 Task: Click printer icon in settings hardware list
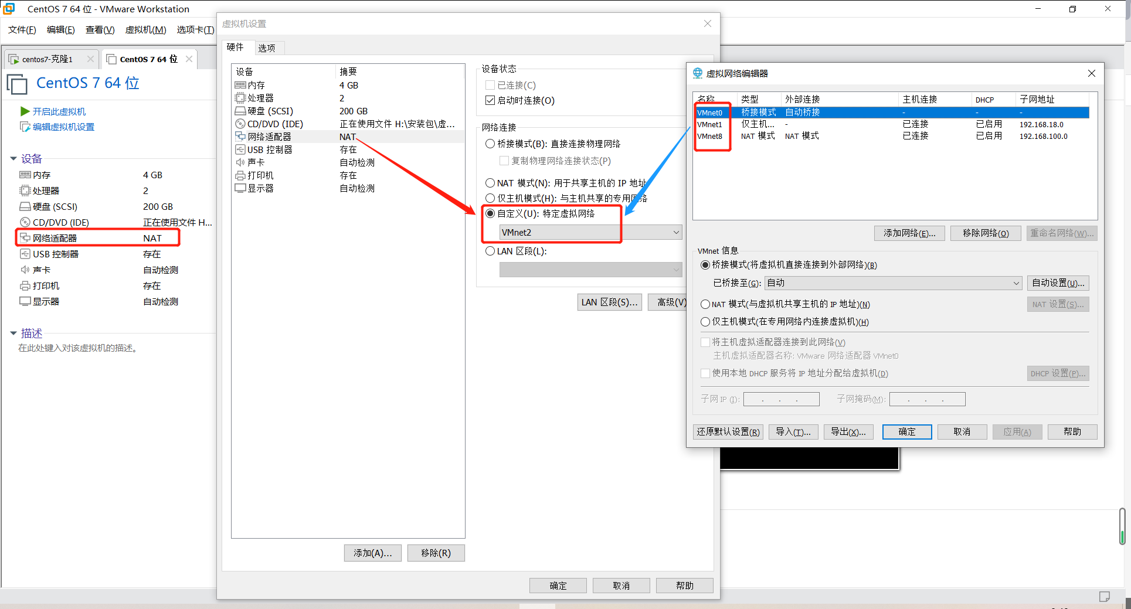click(x=240, y=175)
